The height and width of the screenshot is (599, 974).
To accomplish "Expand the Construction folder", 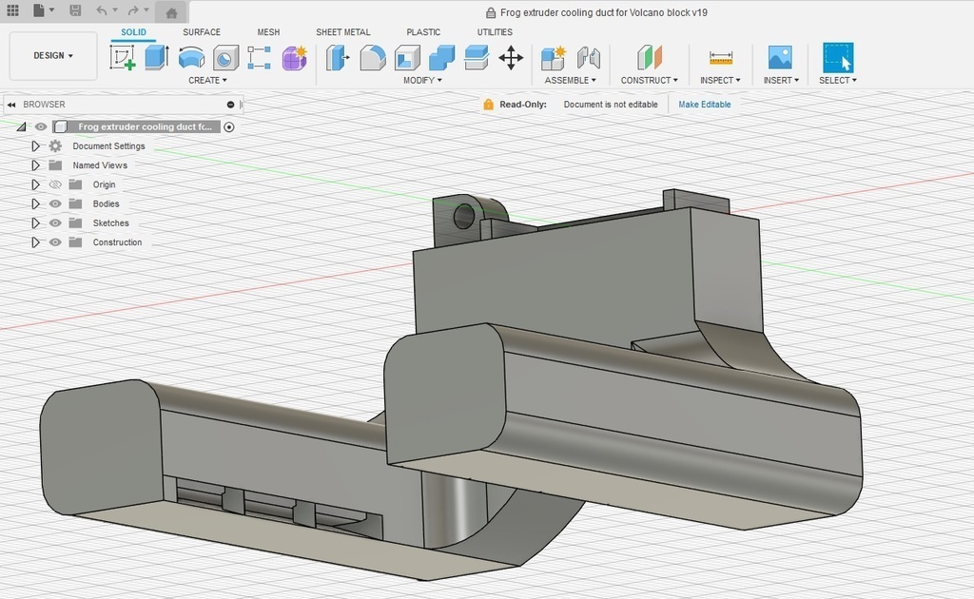I will click(35, 242).
